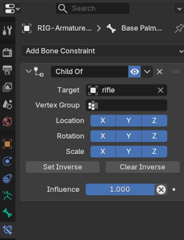Click the Clear Inverse button
The height and width of the screenshot is (240, 184).
coord(143,167)
